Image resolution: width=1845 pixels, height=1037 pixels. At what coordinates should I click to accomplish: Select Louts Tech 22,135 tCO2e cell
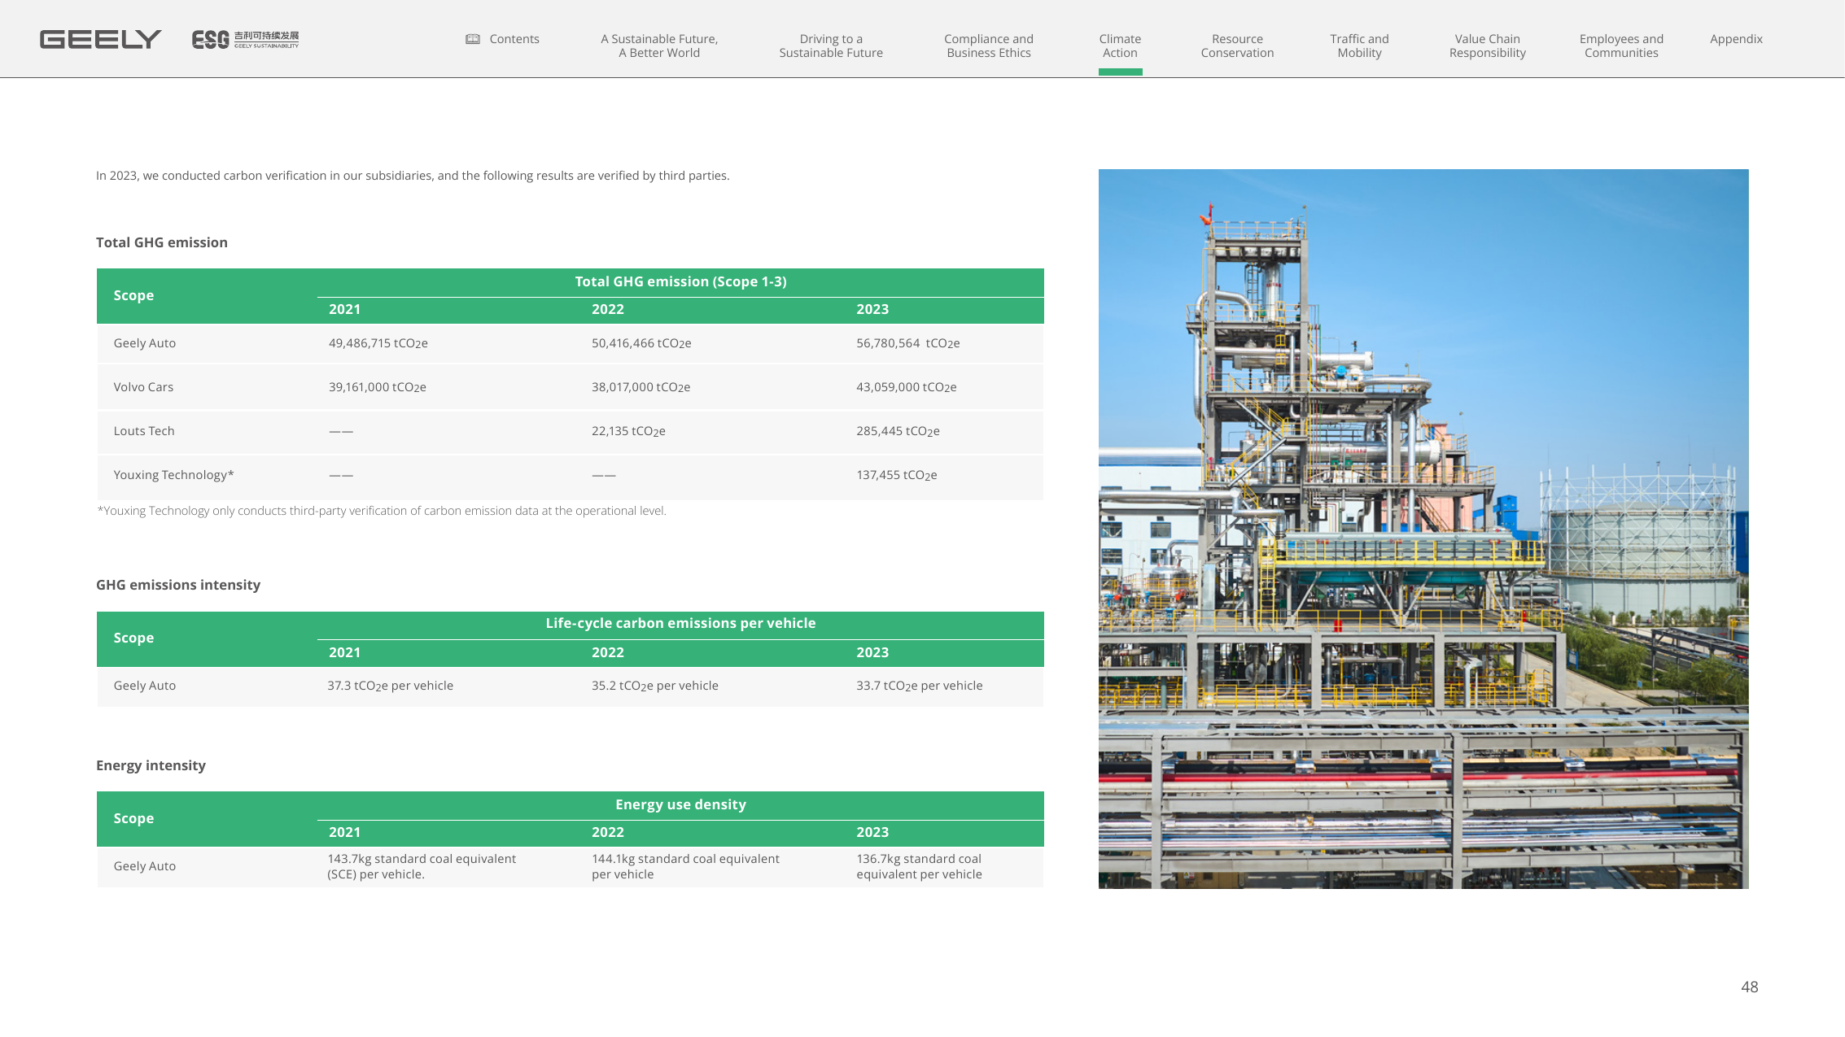tap(628, 431)
